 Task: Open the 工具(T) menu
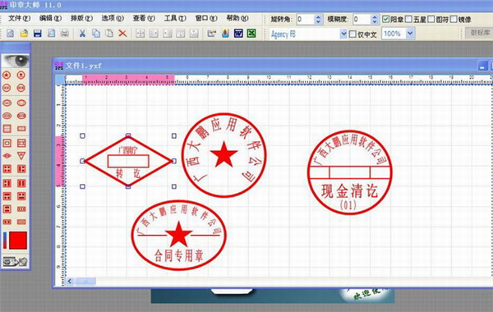click(175, 19)
